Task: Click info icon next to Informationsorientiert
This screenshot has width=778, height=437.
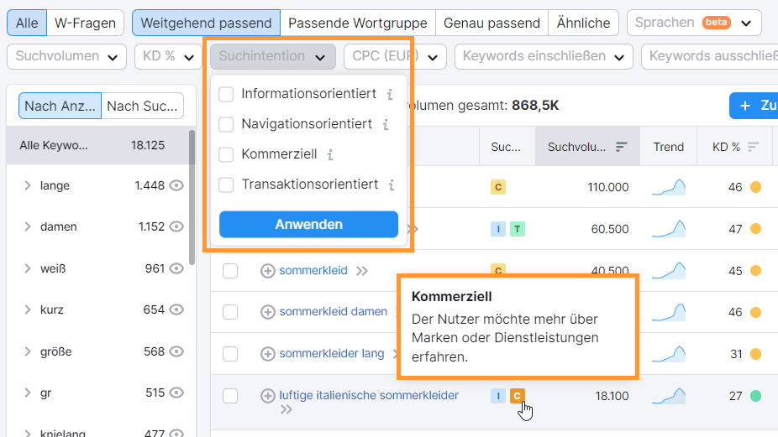Action: tap(390, 94)
